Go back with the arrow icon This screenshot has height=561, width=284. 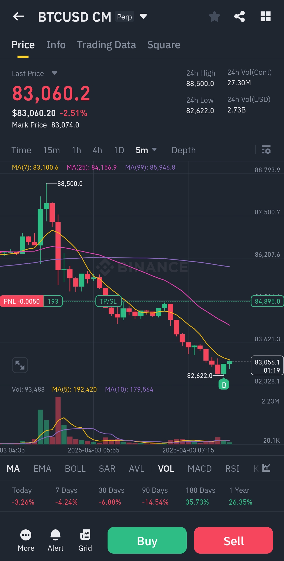[18, 17]
